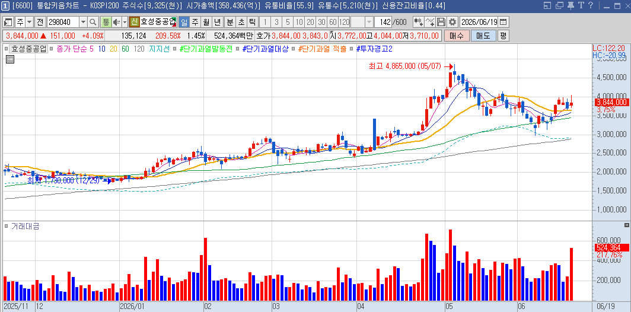The height and width of the screenshot is (312, 631).
Task: Select the 120 interval button
Action: click(344, 22)
